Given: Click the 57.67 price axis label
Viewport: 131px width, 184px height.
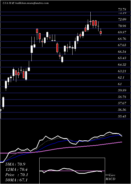Looking at the screenshot, I should click(122, 103).
